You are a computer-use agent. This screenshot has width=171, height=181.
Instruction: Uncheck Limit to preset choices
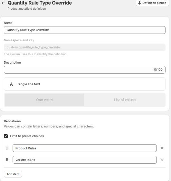[x=6, y=136]
